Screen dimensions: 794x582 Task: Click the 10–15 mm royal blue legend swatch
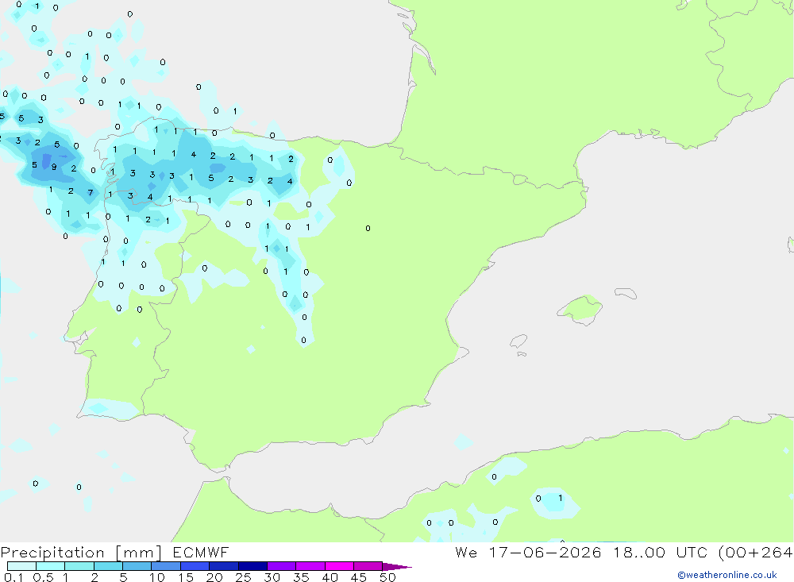pyautogui.click(x=166, y=566)
